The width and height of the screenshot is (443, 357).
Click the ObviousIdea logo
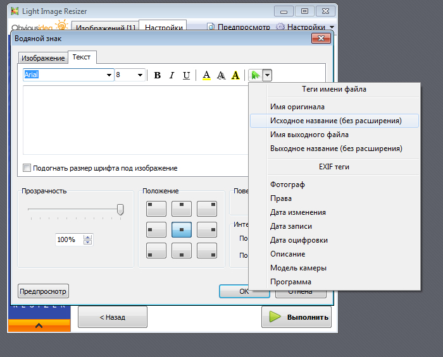click(39, 27)
